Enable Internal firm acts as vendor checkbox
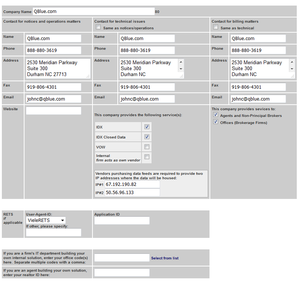The image size is (299, 298). tap(147, 157)
